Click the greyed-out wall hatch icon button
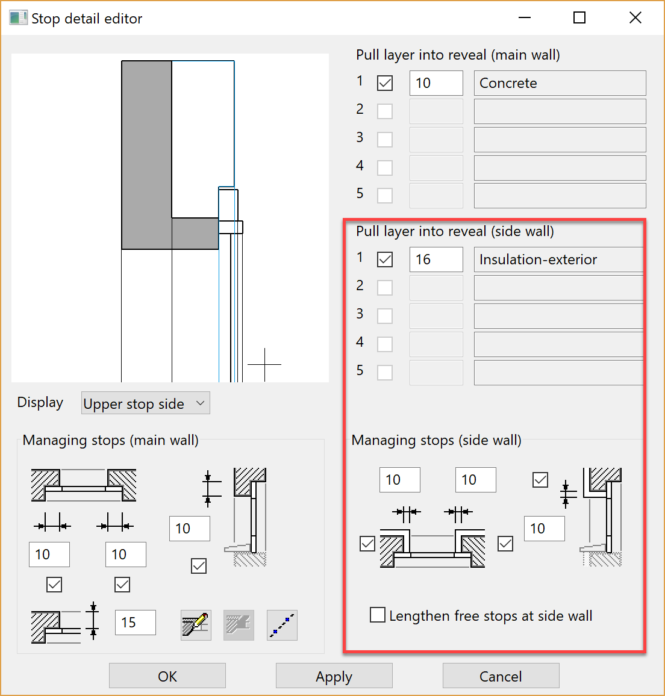 pyautogui.click(x=239, y=625)
